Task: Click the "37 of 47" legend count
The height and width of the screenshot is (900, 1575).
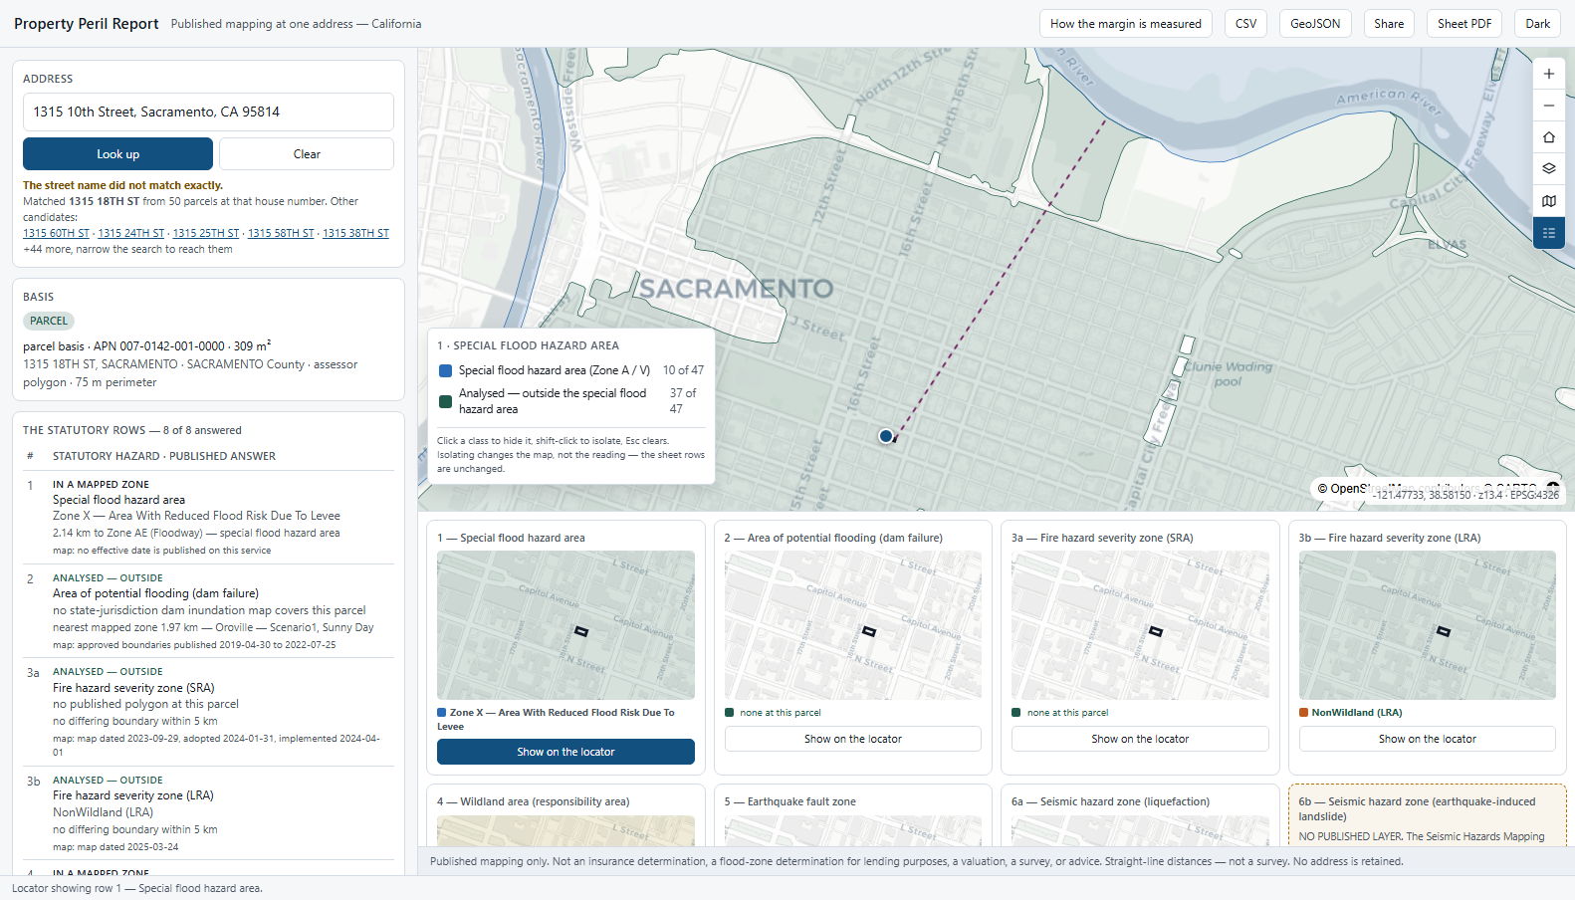Action: coord(683,401)
